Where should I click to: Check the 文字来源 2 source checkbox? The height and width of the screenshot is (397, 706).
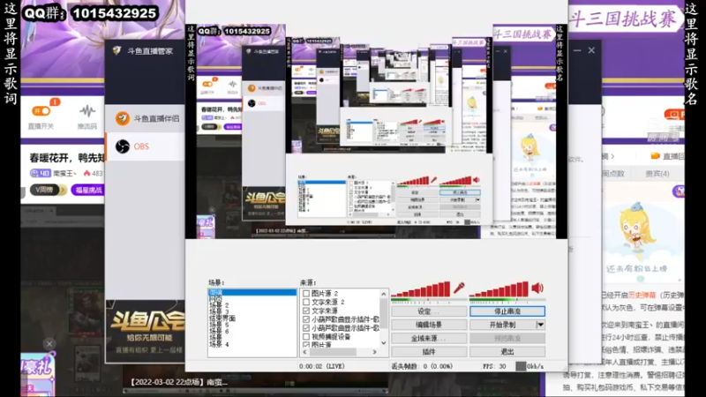[306, 302]
